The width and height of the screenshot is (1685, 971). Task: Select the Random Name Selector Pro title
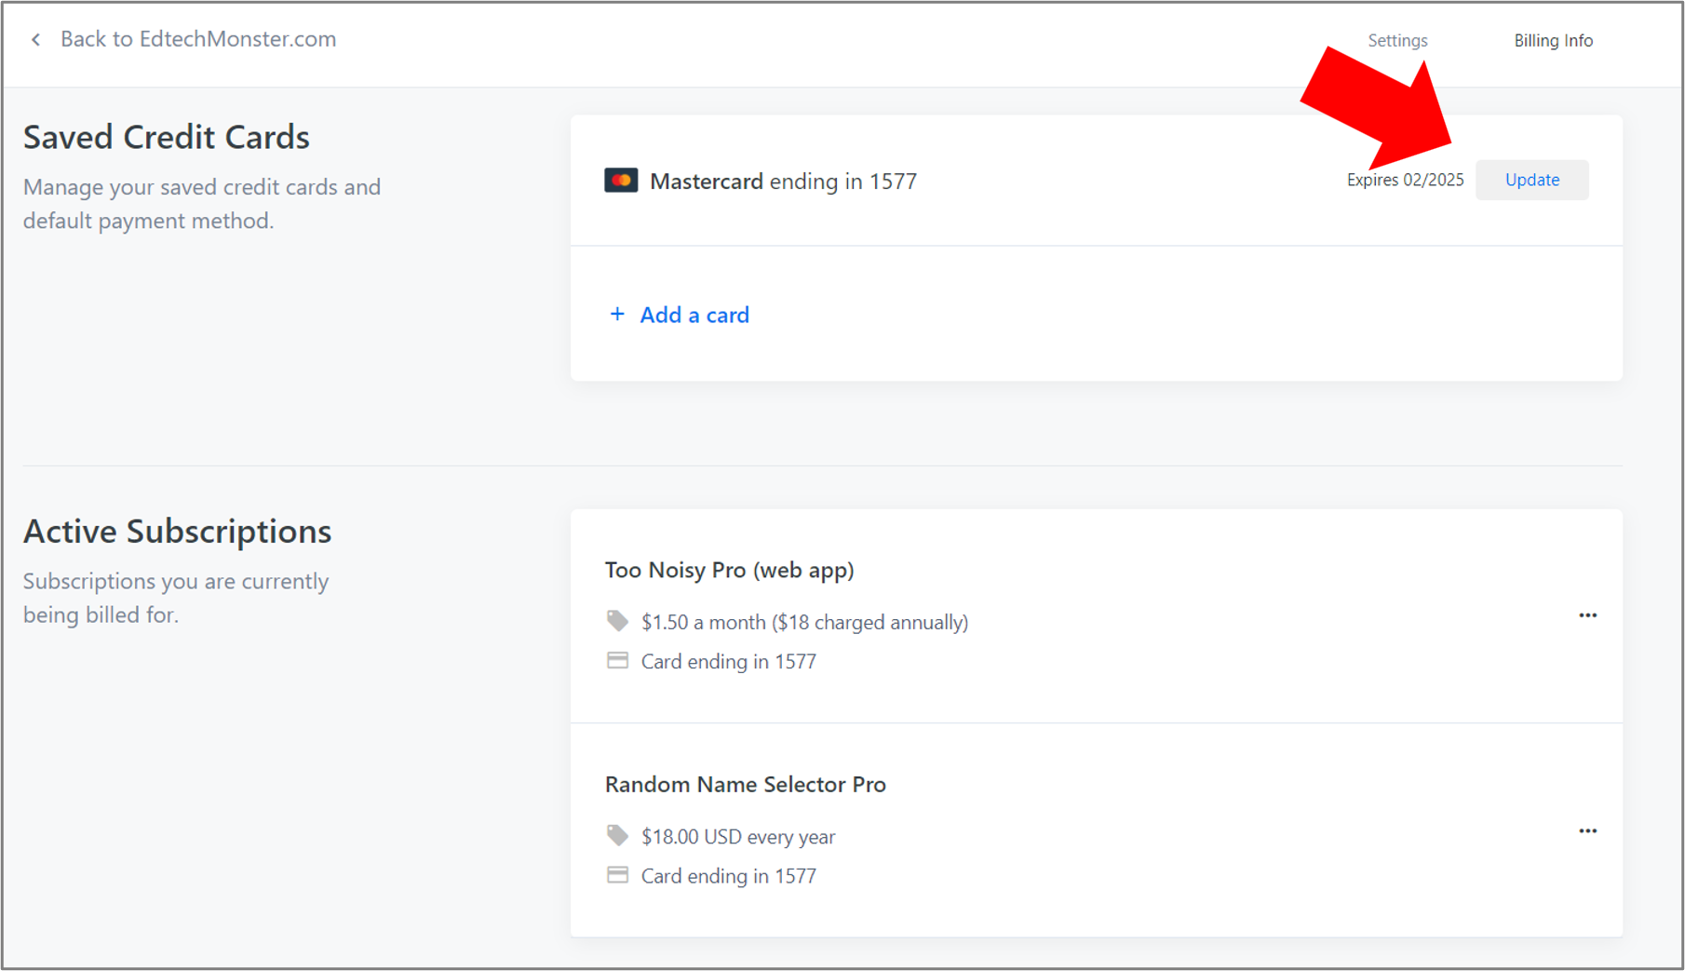[746, 784]
